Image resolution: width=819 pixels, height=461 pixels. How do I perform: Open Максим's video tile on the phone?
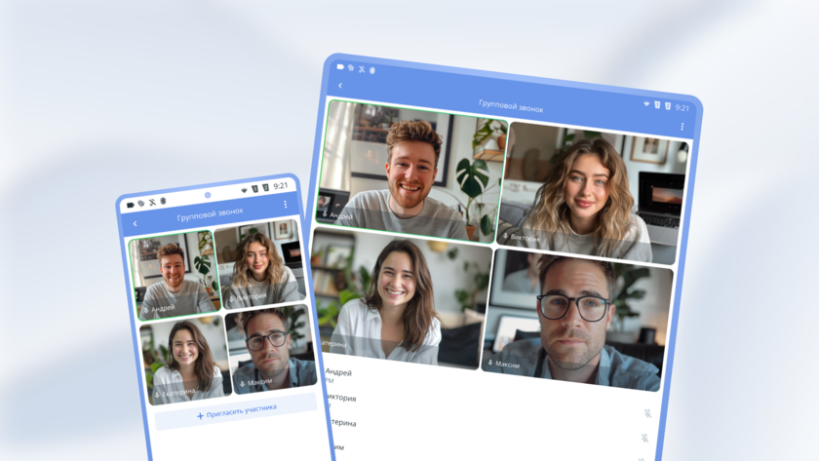coord(271,348)
